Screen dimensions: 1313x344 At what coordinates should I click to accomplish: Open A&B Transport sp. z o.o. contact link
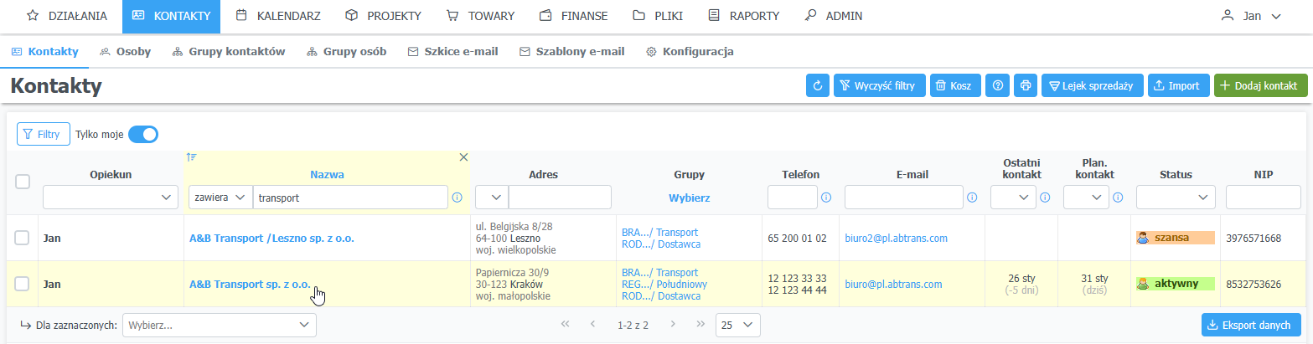(x=250, y=284)
